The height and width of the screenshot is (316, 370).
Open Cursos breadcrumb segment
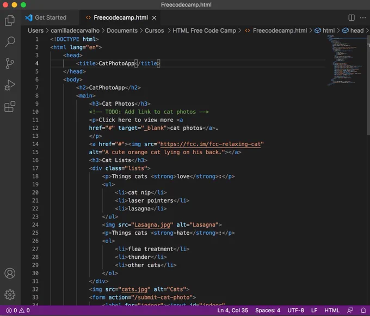click(155, 31)
